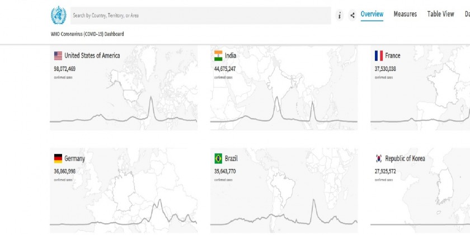Click the Republic of Korea flag icon
This screenshot has height=235, width=470.
click(x=378, y=158)
